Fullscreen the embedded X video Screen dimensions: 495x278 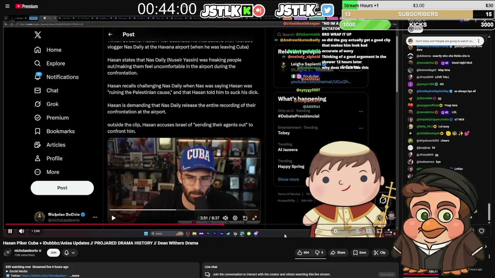[x=254, y=218]
